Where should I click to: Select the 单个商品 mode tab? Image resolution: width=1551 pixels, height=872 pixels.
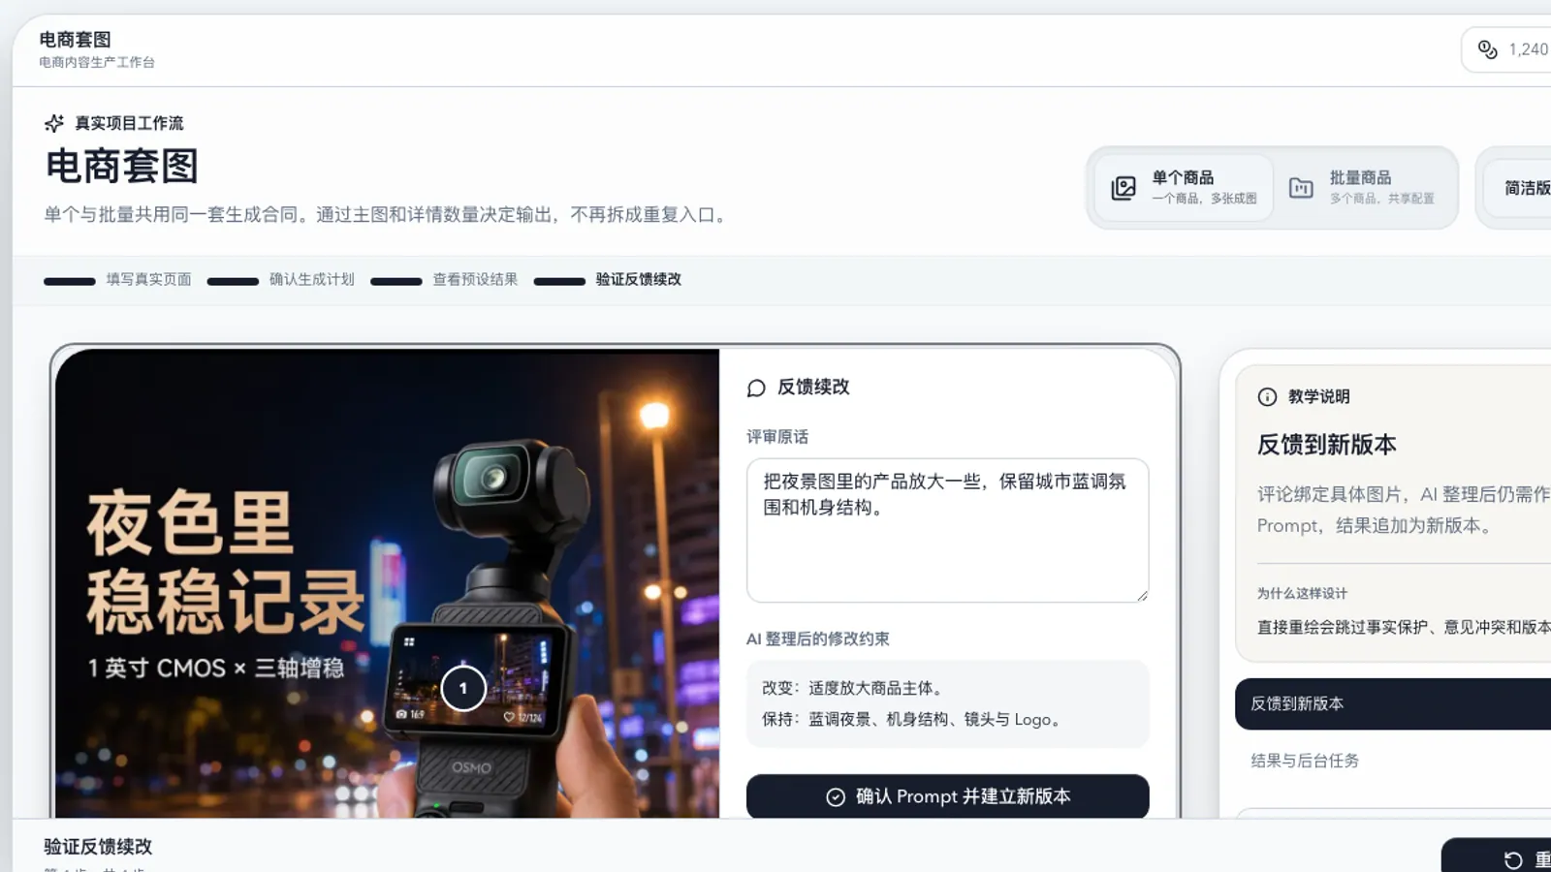point(1184,188)
